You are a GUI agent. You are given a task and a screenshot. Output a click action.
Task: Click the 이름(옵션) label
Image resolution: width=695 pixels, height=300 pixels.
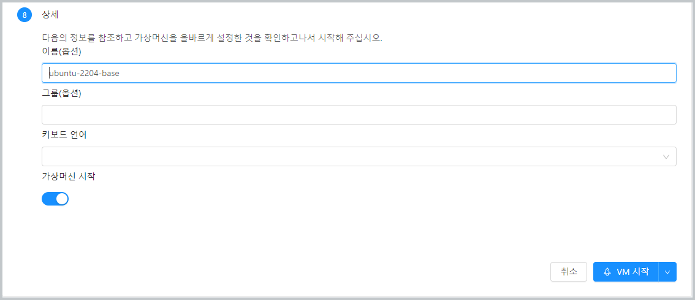click(61, 52)
